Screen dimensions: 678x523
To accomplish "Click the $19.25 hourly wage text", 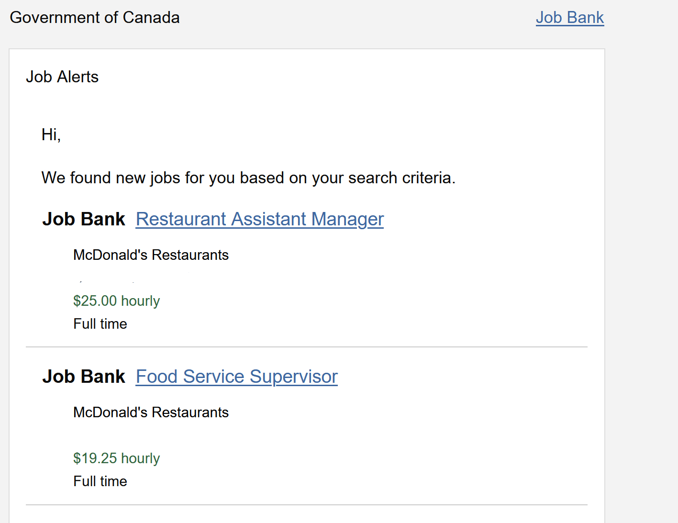I will (x=116, y=458).
